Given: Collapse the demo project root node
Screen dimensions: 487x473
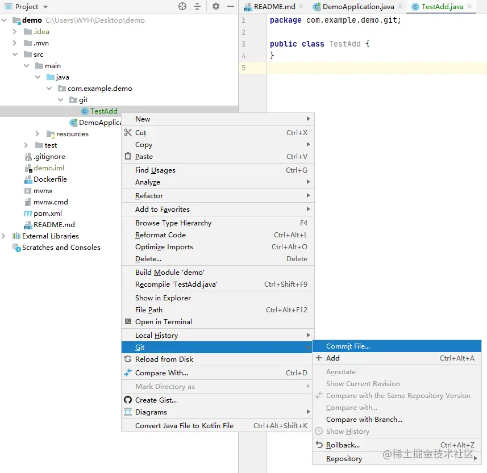Looking at the screenshot, I should tap(4, 20).
